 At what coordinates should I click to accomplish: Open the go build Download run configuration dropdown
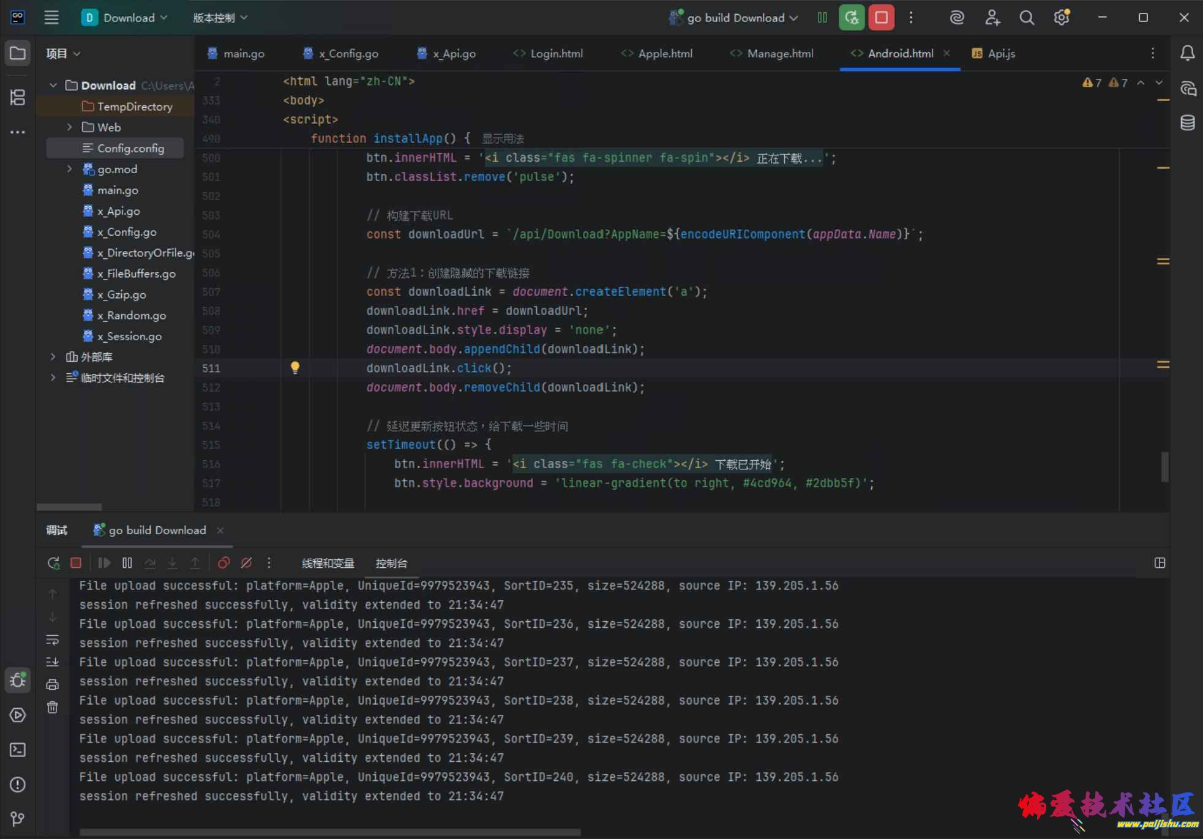click(735, 18)
